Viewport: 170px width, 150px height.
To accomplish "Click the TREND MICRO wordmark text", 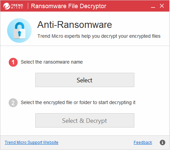I will [17, 6].
